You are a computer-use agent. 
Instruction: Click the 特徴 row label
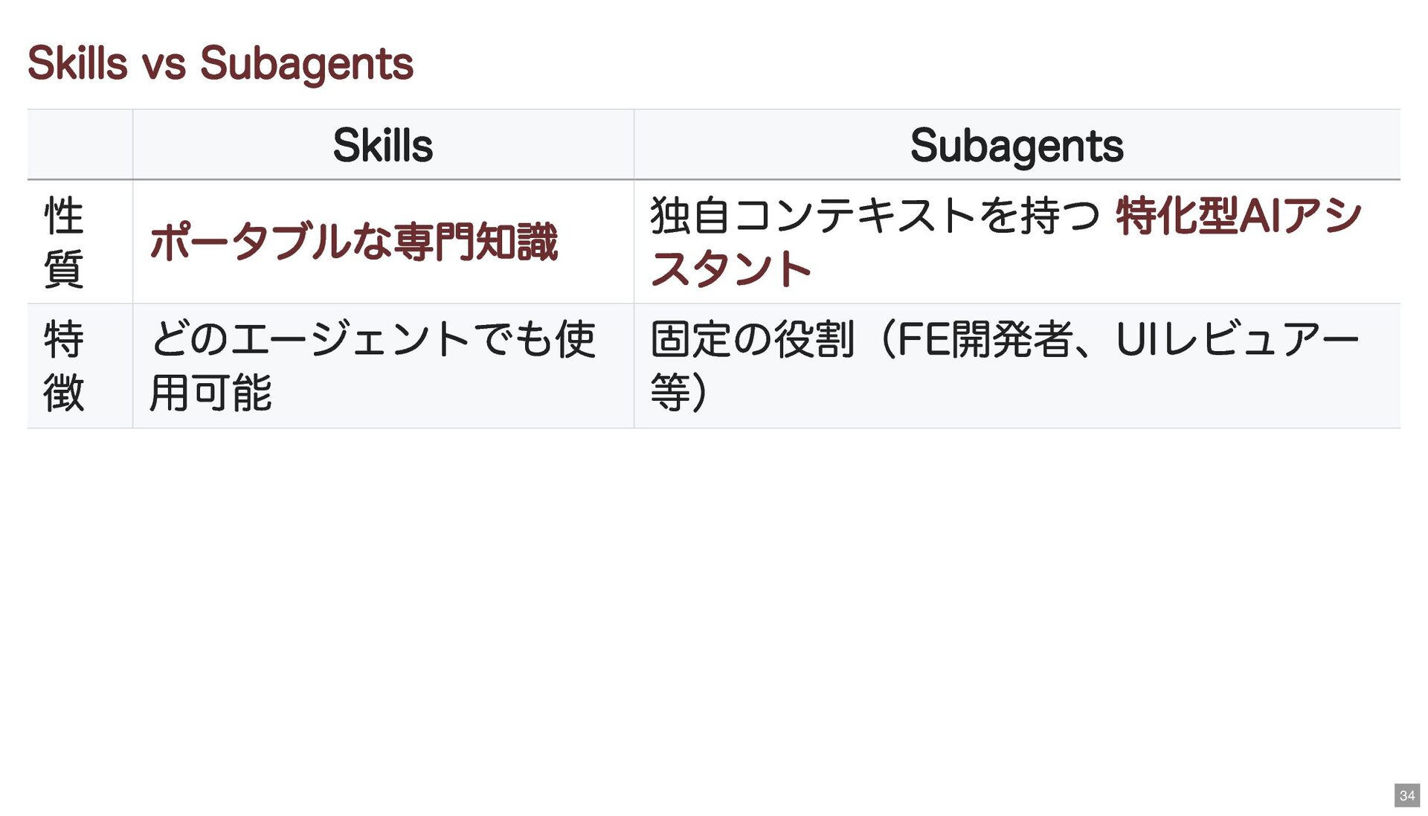point(64,365)
